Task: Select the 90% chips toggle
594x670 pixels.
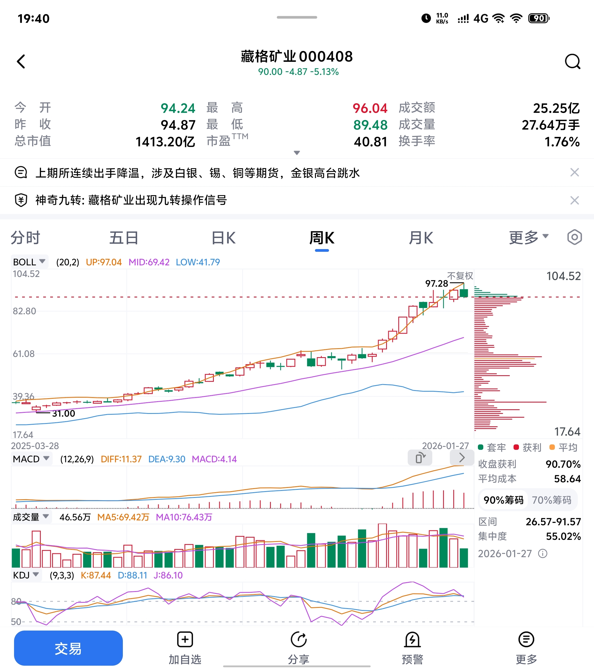Action: pos(503,500)
